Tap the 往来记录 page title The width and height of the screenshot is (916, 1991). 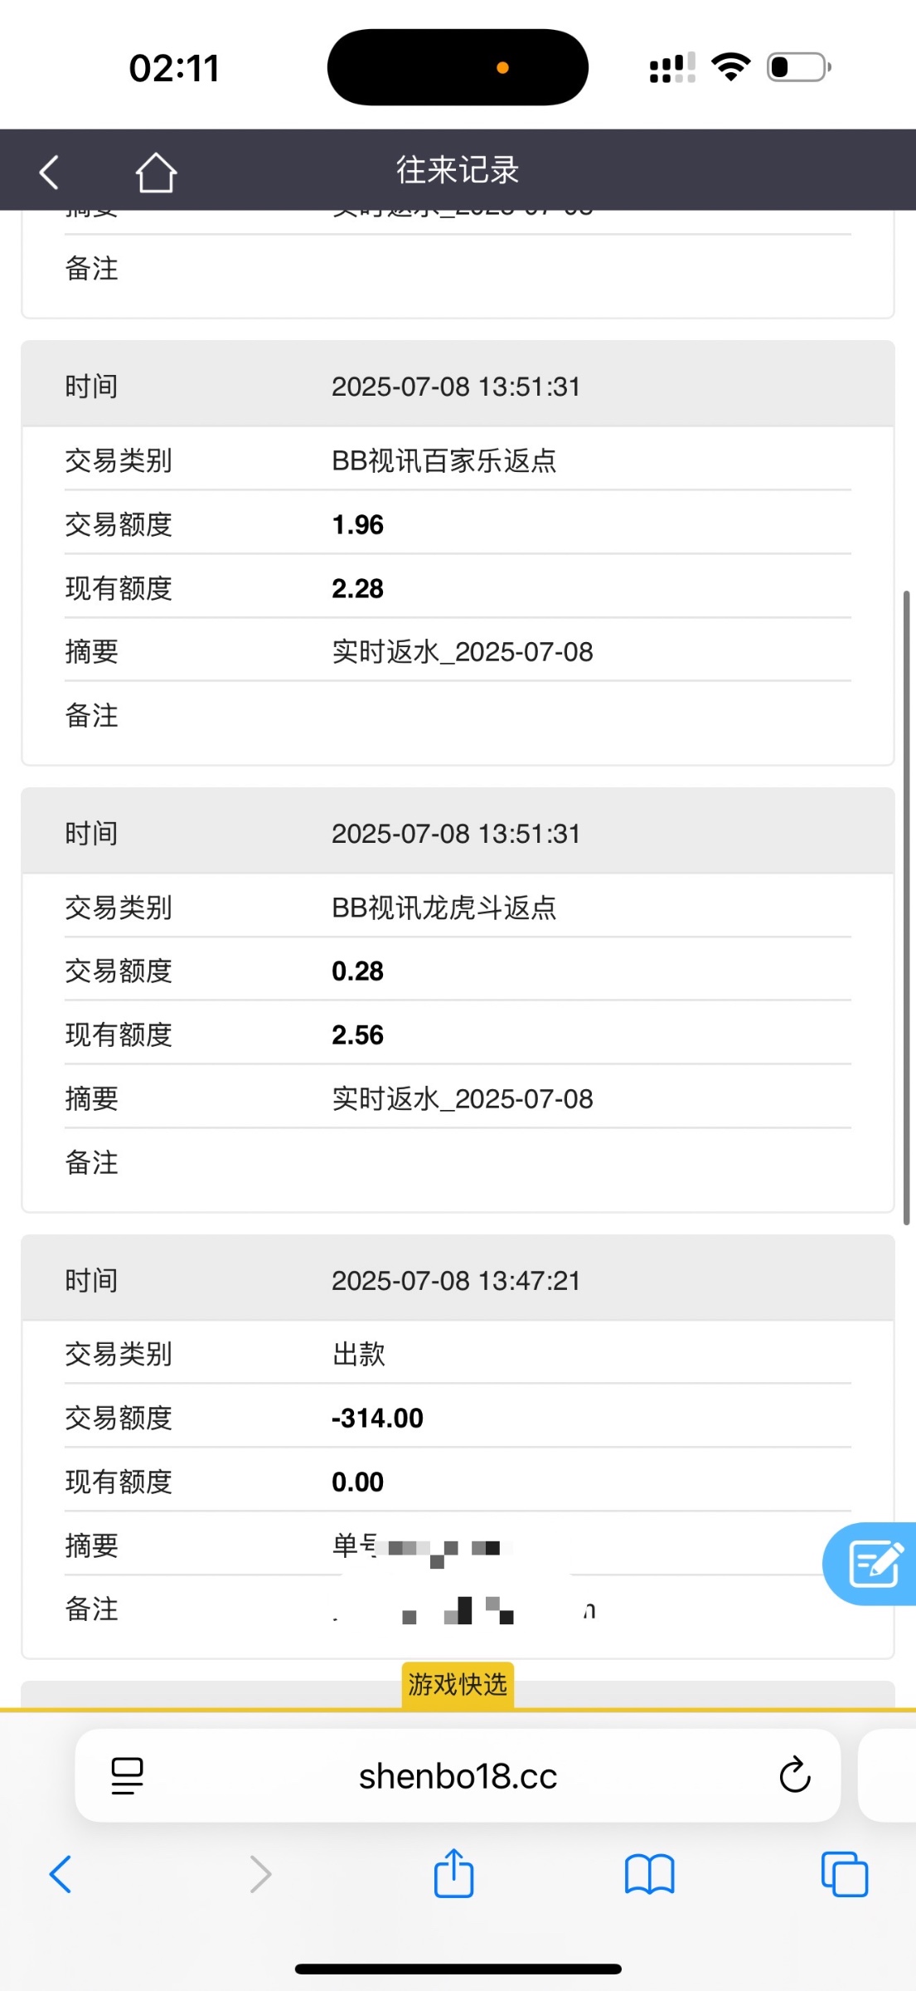(458, 170)
